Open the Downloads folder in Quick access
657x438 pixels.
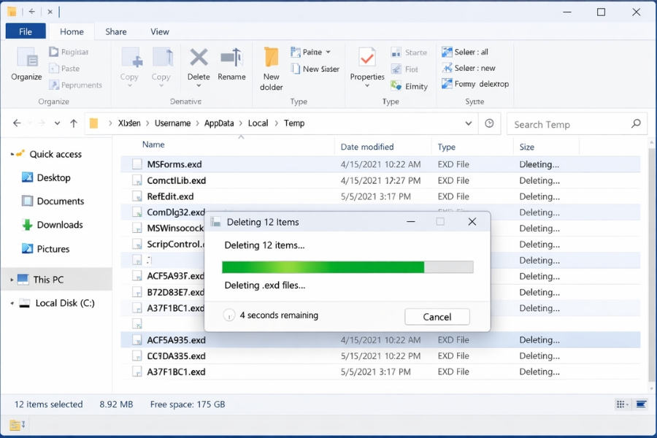[x=57, y=225]
